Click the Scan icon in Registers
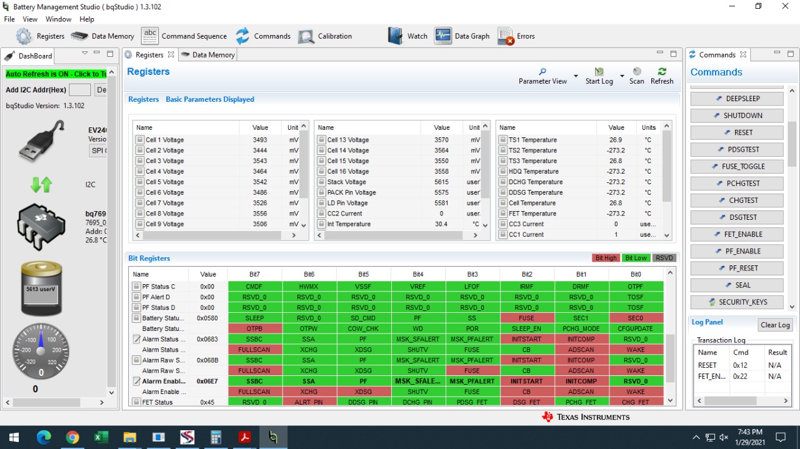 point(637,72)
